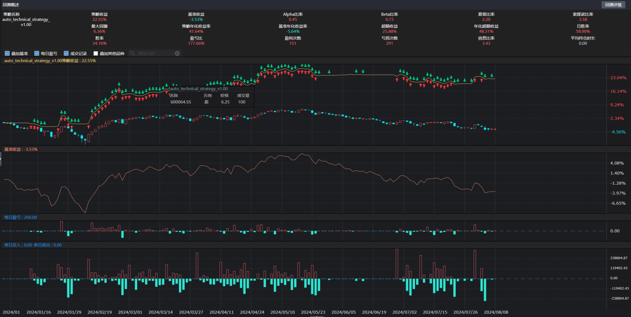Click the 2024/04/24 date axis label
The height and width of the screenshot is (317, 631).
tap(252, 312)
